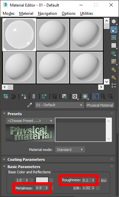This screenshot has width=119, height=197.
Task: Click preset list scroll up arrow
Action: 109,121
